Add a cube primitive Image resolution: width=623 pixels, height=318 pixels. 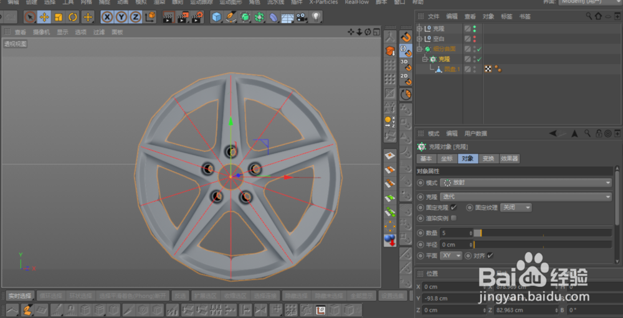(217, 17)
